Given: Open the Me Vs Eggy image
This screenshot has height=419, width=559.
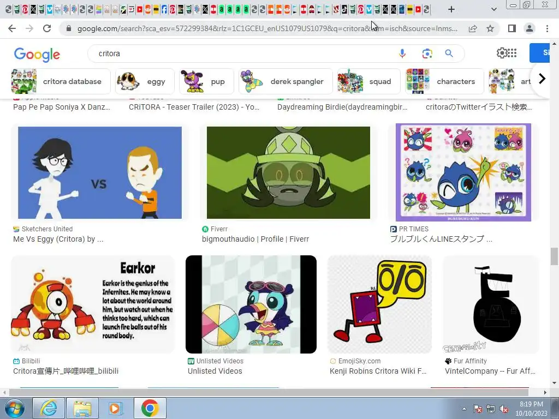Looking at the screenshot, I should click(x=100, y=172).
